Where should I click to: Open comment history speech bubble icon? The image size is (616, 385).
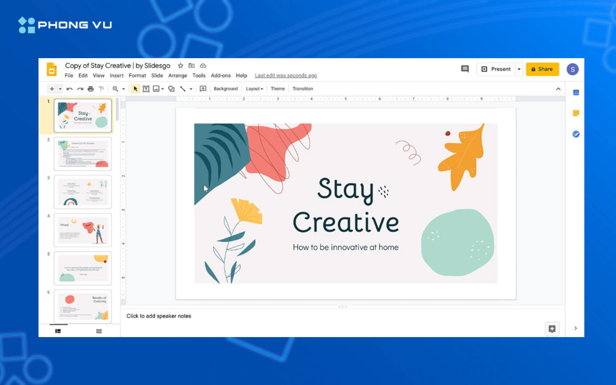[465, 69]
